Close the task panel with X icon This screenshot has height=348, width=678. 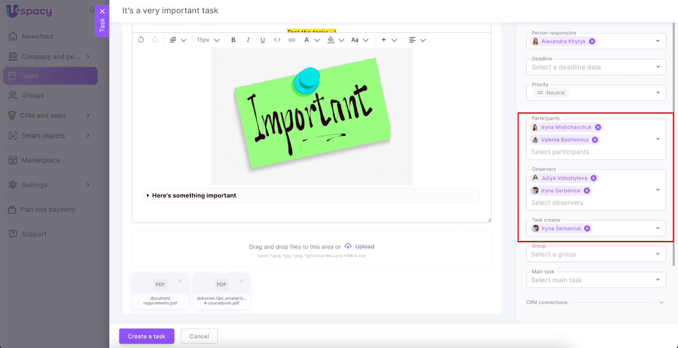[x=102, y=11]
